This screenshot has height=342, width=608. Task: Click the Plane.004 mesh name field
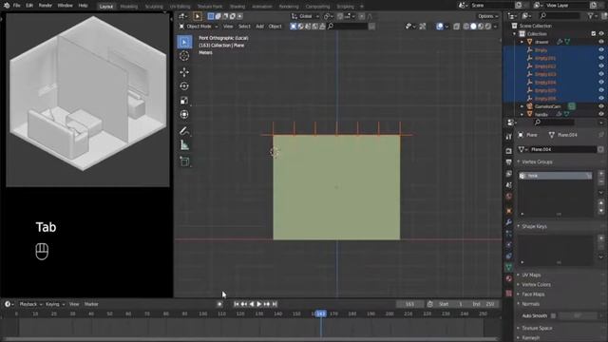pyautogui.click(x=562, y=149)
